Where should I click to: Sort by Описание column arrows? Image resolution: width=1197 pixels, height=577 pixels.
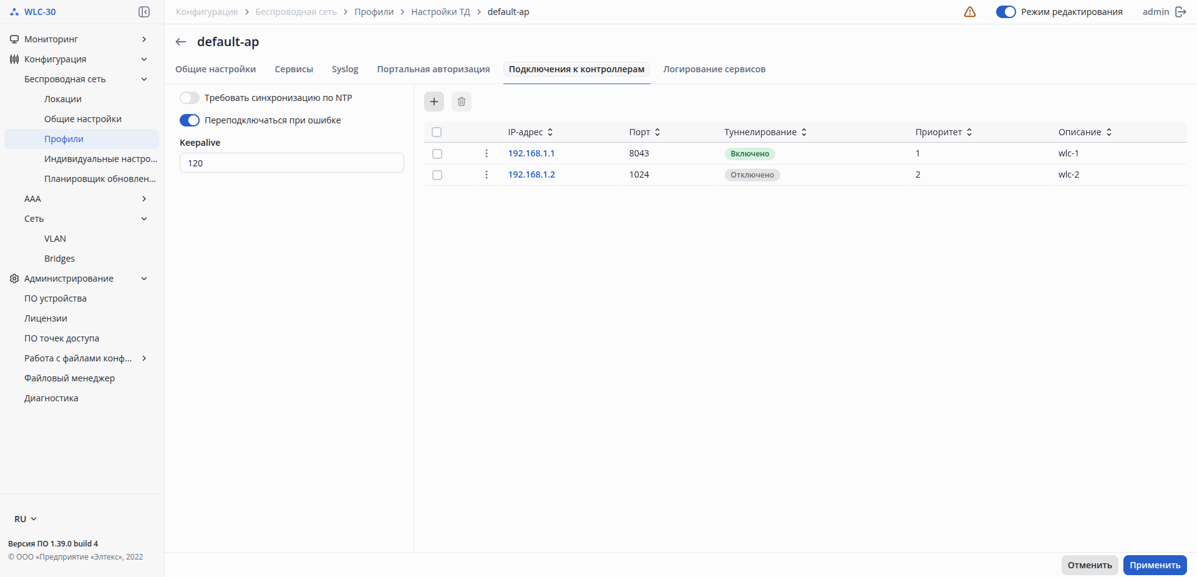[x=1109, y=132]
